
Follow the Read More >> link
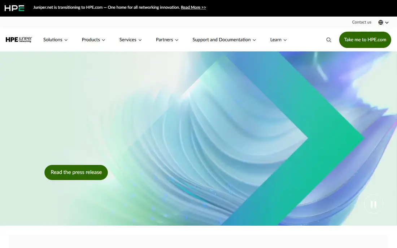tap(193, 7)
